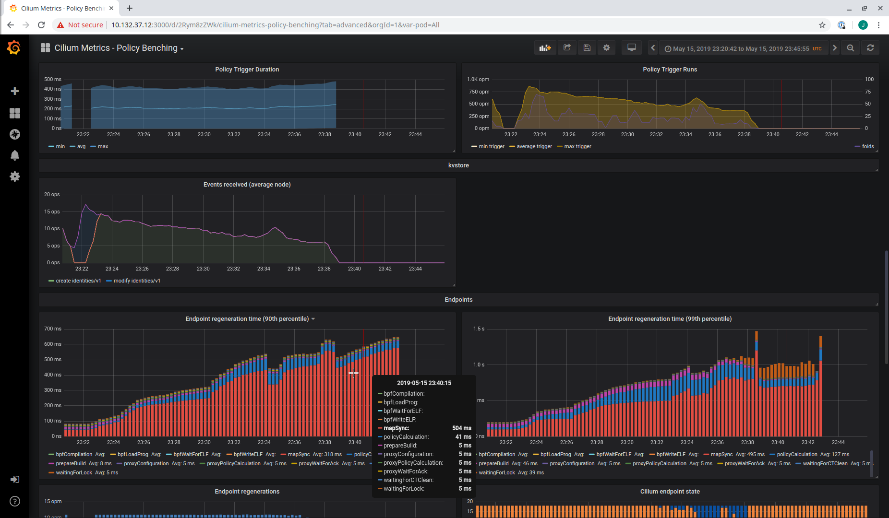The height and width of the screenshot is (518, 889).
Task: Open Cilium Metrics dashboard title dropdown
Action: 119,48
